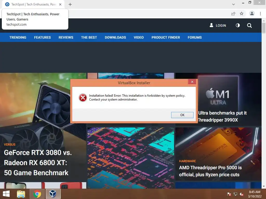Image resolution: width=266 pixels, height=199 pixels.
Task: Select the VirtualBox taskbar icon
Action: [53, 194]
